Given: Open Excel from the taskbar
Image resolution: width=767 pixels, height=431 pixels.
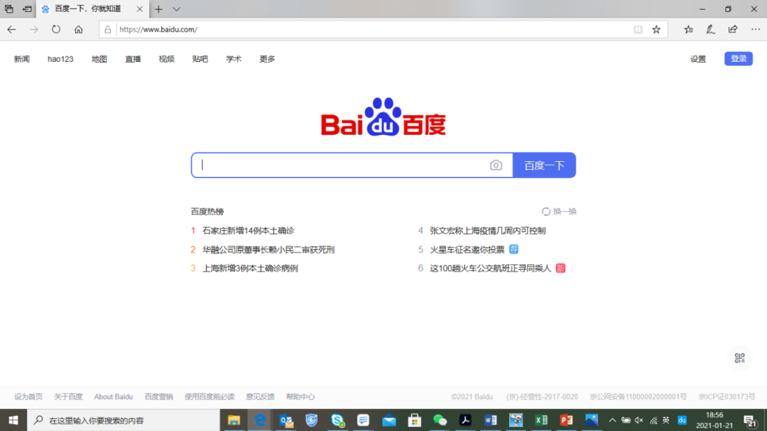Looking at the screenshot, I should tap(541, 420).
